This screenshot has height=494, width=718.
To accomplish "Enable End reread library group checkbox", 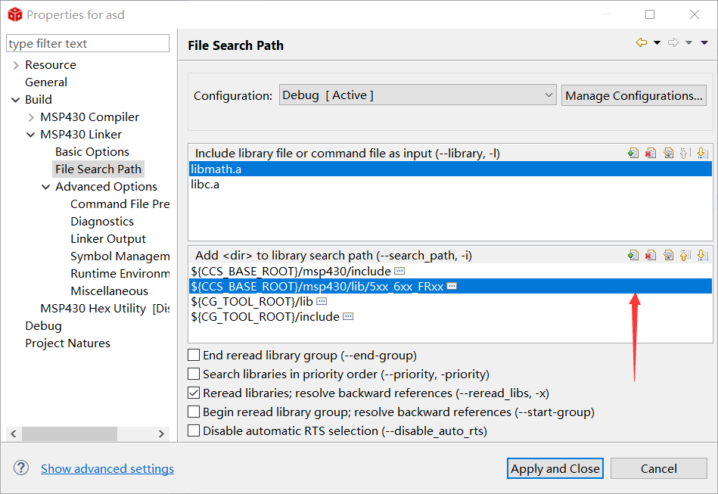I will [x=194, y=356].
